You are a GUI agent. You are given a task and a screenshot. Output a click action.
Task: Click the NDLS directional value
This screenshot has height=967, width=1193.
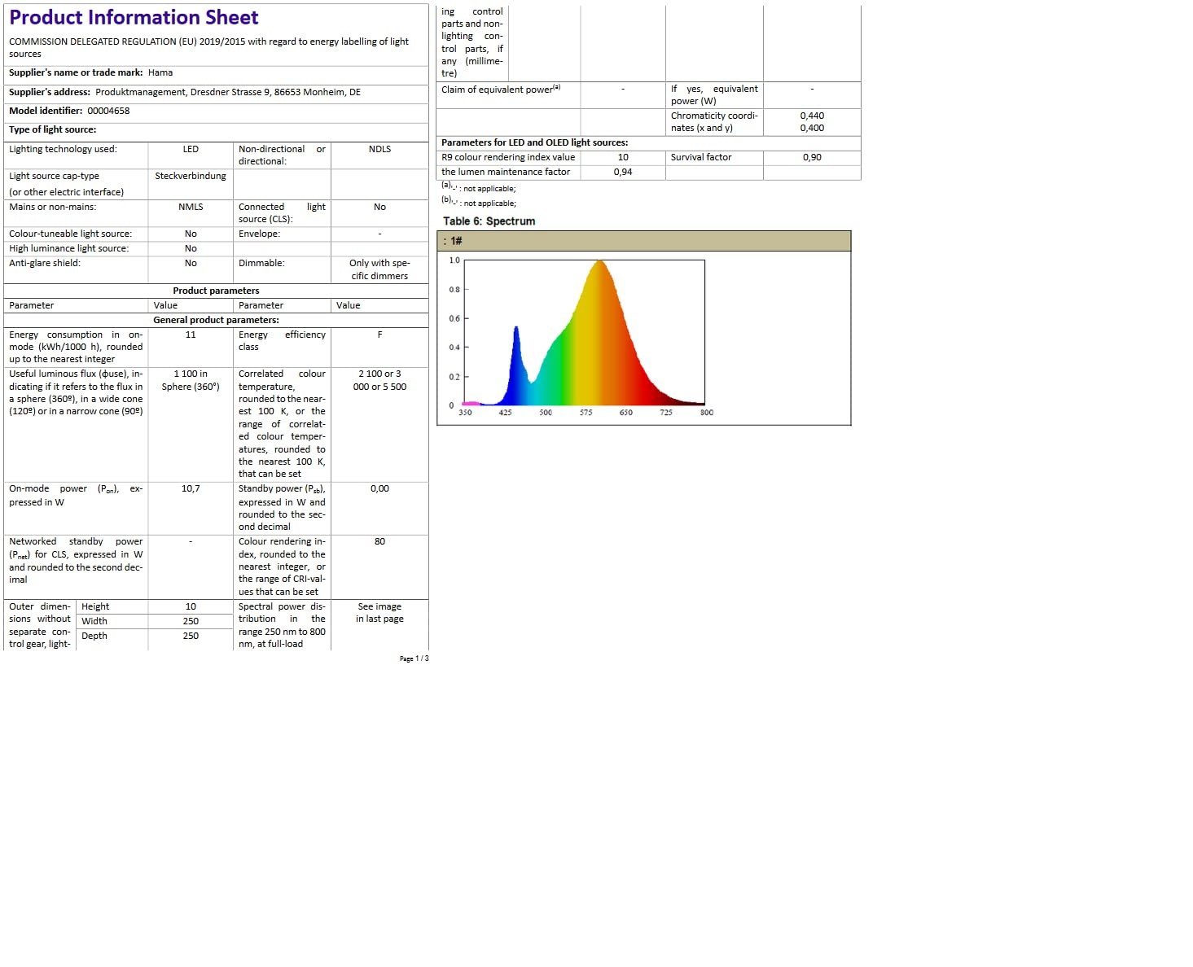(x=379, y=149)
